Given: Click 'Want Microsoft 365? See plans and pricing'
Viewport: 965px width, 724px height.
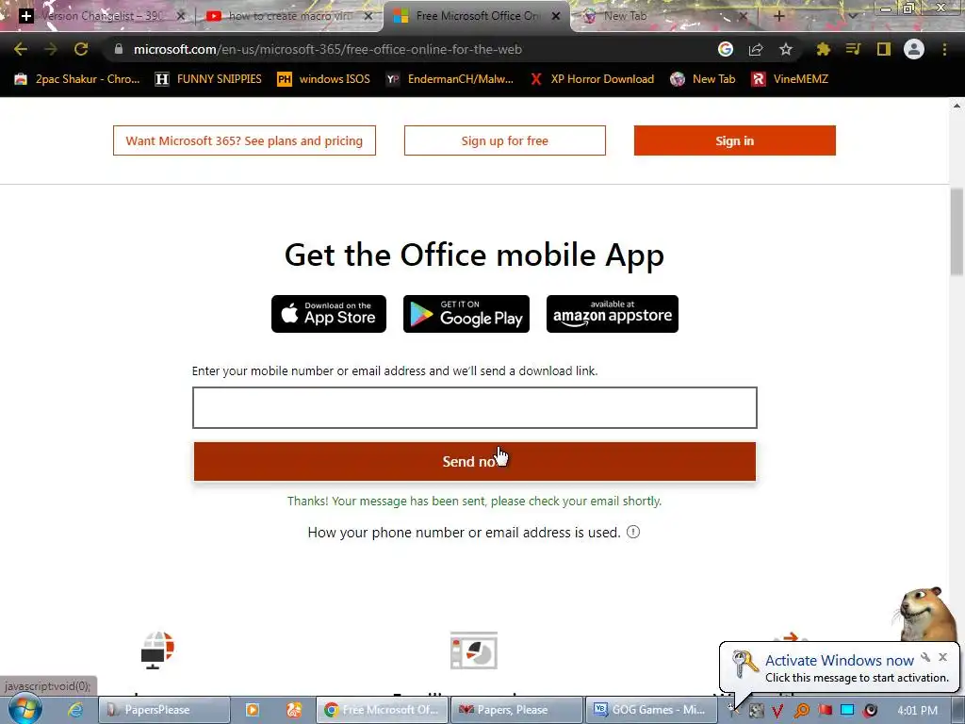Looking at the screenshot, I should 244,140.
